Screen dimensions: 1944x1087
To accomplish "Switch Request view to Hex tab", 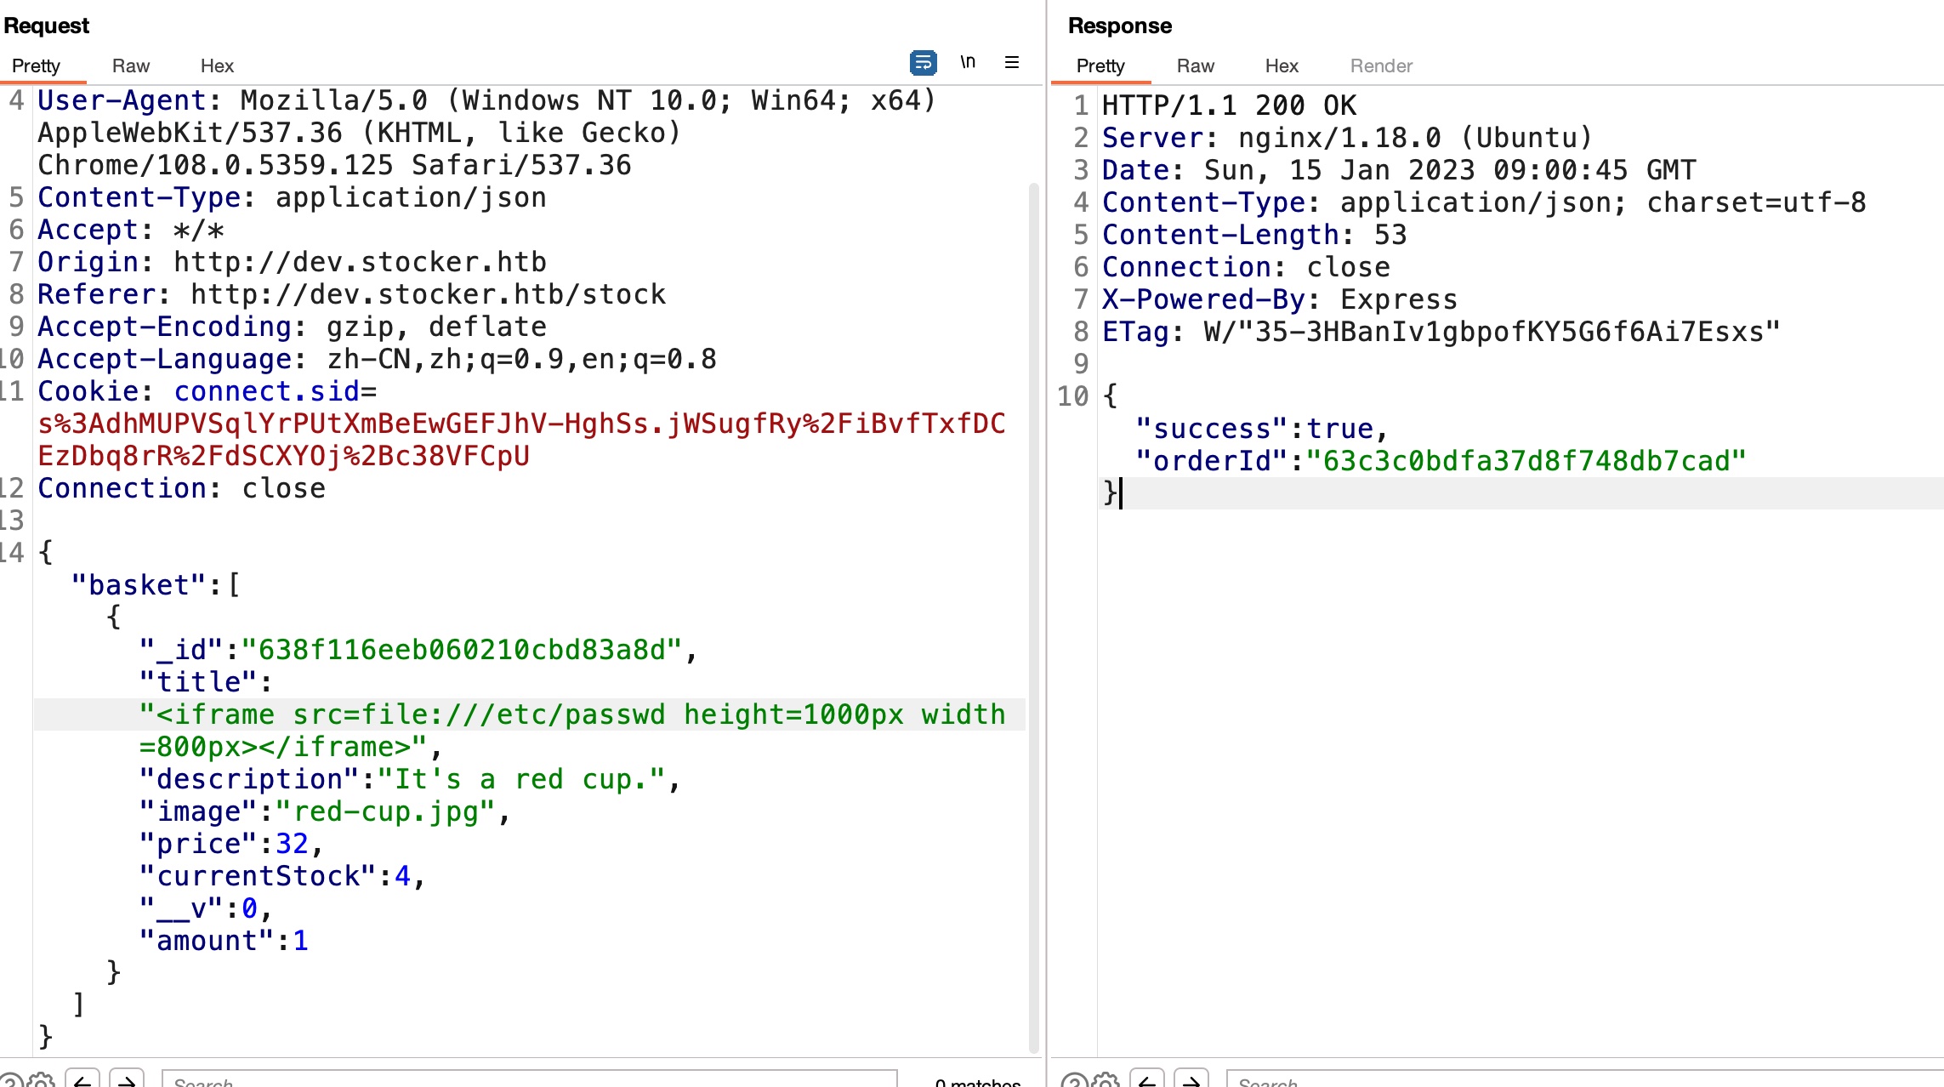I will [x=217, y=65].
